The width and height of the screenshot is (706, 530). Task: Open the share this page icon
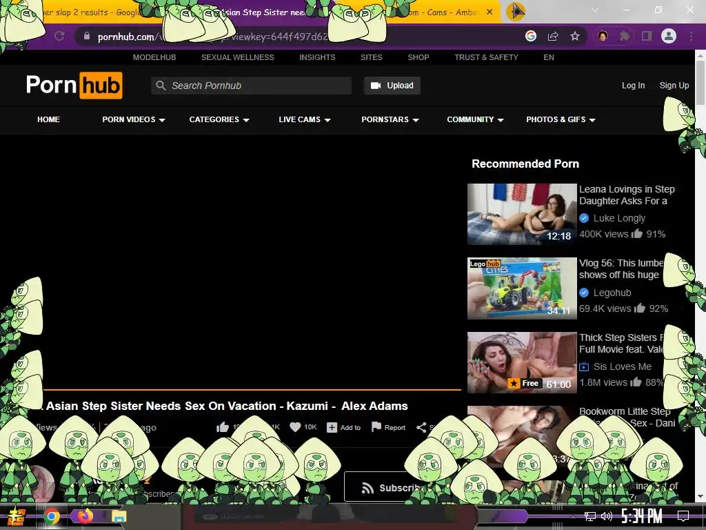[x=553, y=37]
